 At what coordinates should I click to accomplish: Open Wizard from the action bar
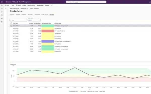24,5
